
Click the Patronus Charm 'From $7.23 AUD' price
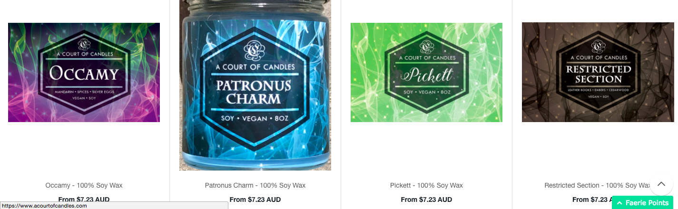(255, 199)
